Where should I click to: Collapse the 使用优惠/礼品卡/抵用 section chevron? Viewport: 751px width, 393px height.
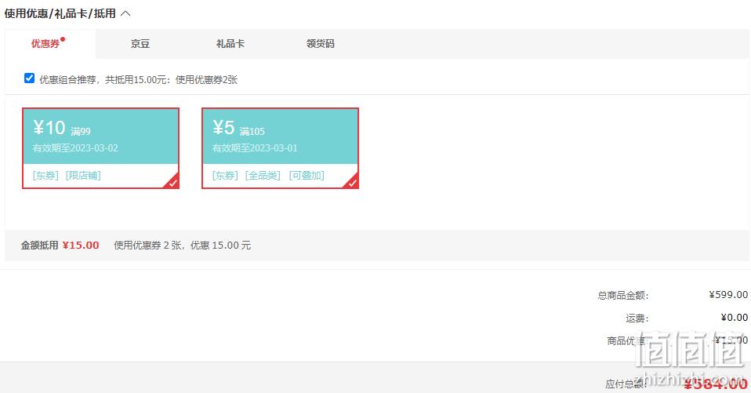[x=125, y=13]
